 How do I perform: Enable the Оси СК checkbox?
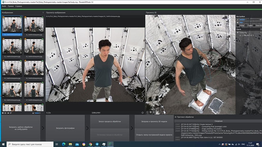(x=254, y=25)
